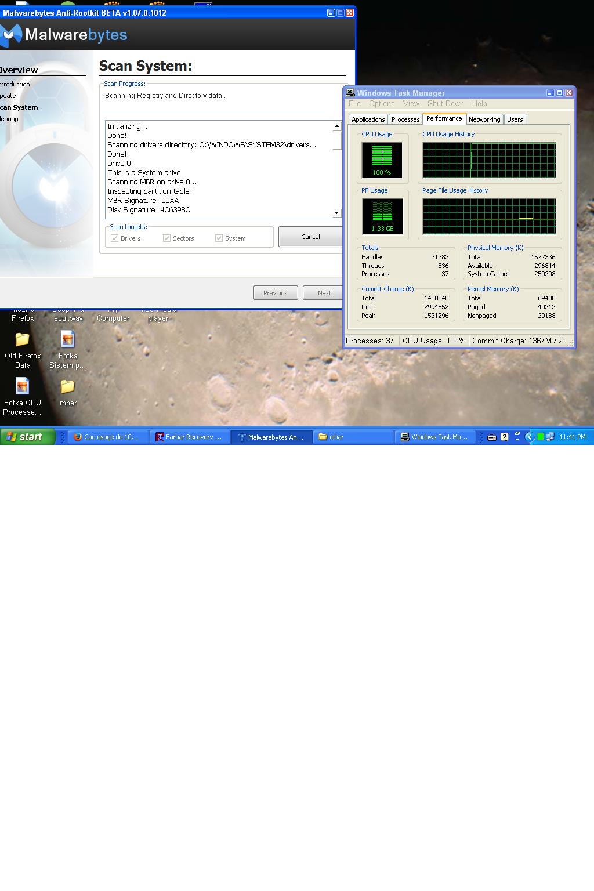594x891 pixels.
Task: Select Update in Malwarebytes overview sidebar
Action: (8, 96)
